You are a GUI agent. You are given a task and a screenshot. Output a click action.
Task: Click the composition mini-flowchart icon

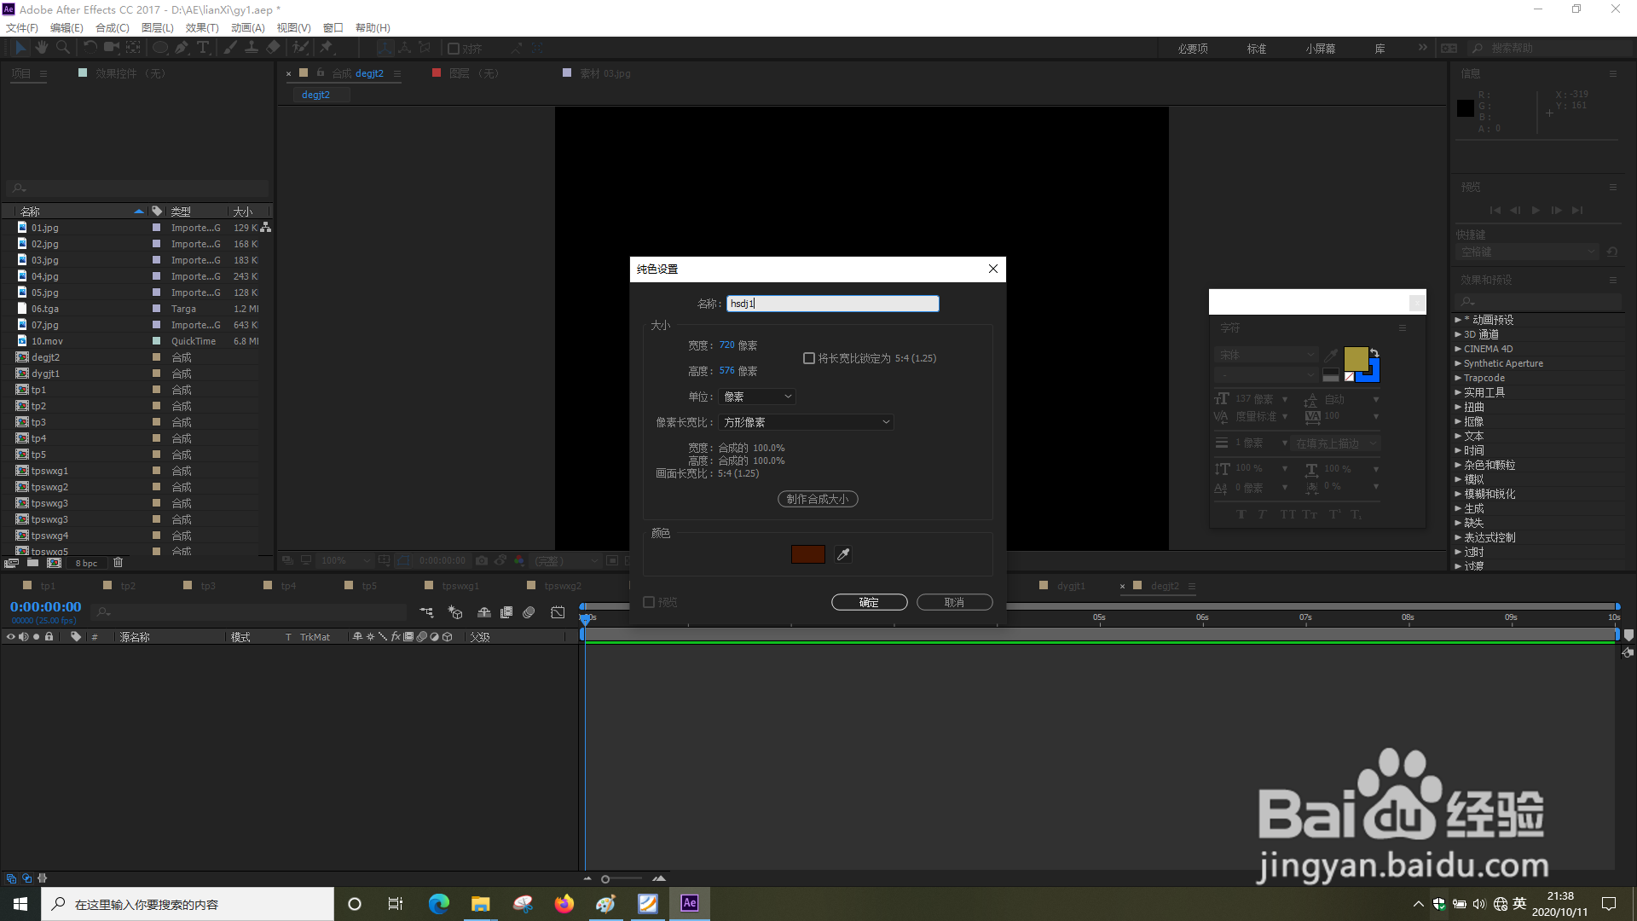pos(426,612)
